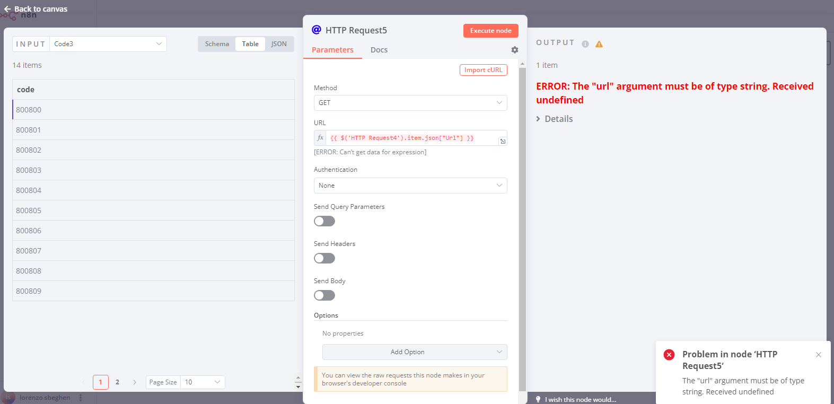Select table row 800802

click(x=153, y=150)
